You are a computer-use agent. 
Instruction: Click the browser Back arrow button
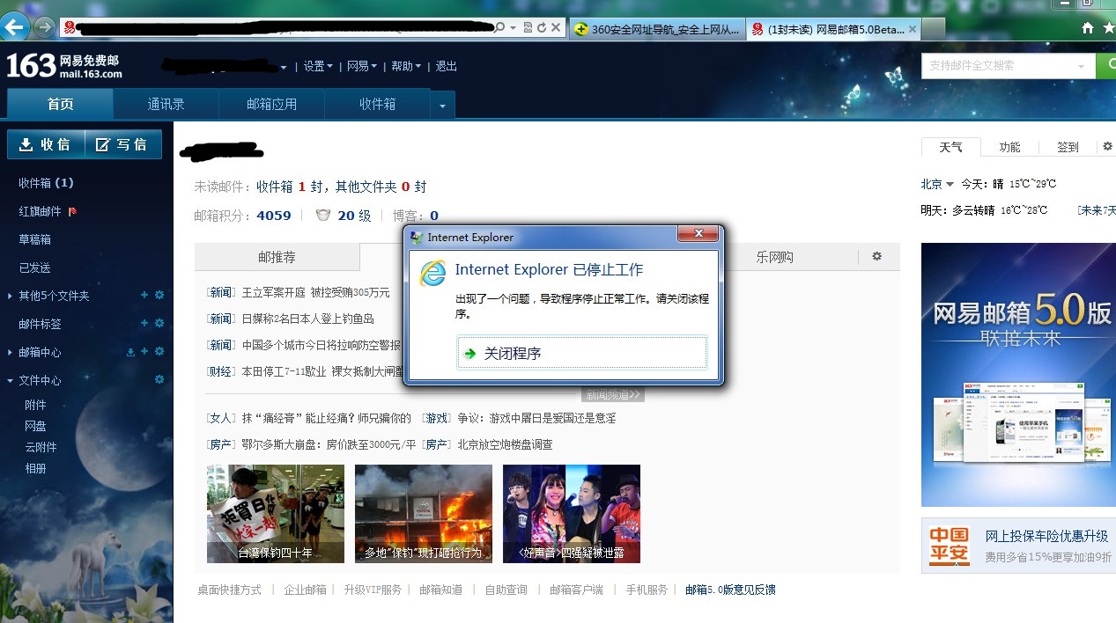point(14,27)
